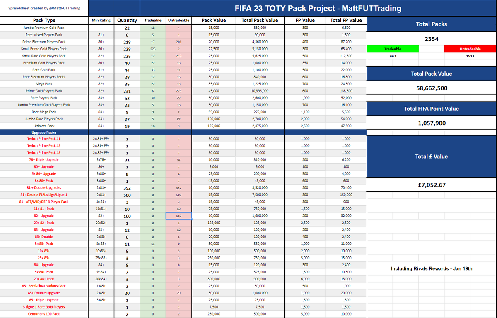Image resolution: width=497 pixels, height=318 pixels.
Task: Click the Tradeable column header cell
Action: click(x=153, y=20)
